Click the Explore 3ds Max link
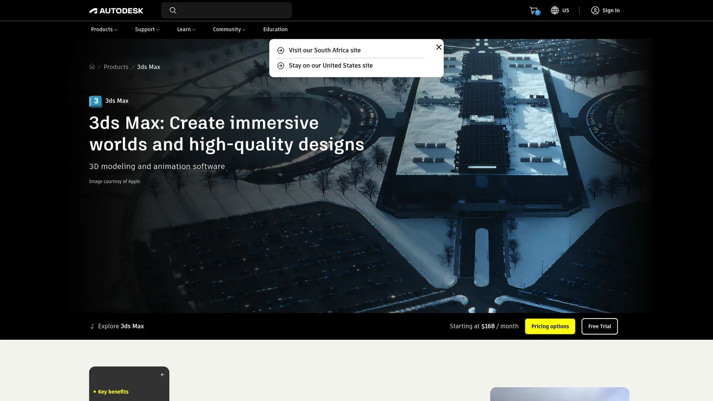 point(121,326)
